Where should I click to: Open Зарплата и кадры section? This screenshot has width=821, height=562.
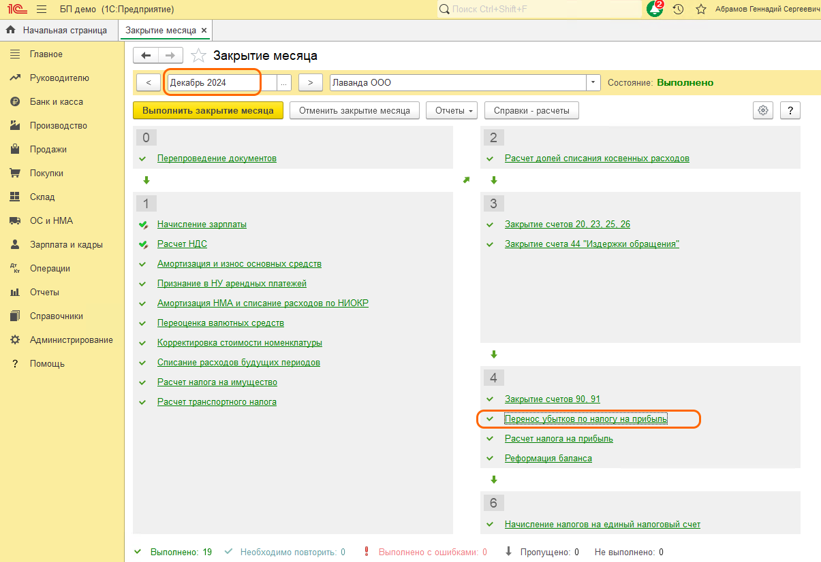66,244
